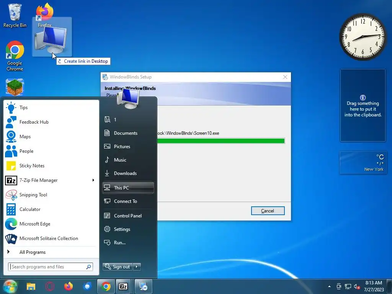
Task: Click the network tray icon
Action: (x=348, y=286)
